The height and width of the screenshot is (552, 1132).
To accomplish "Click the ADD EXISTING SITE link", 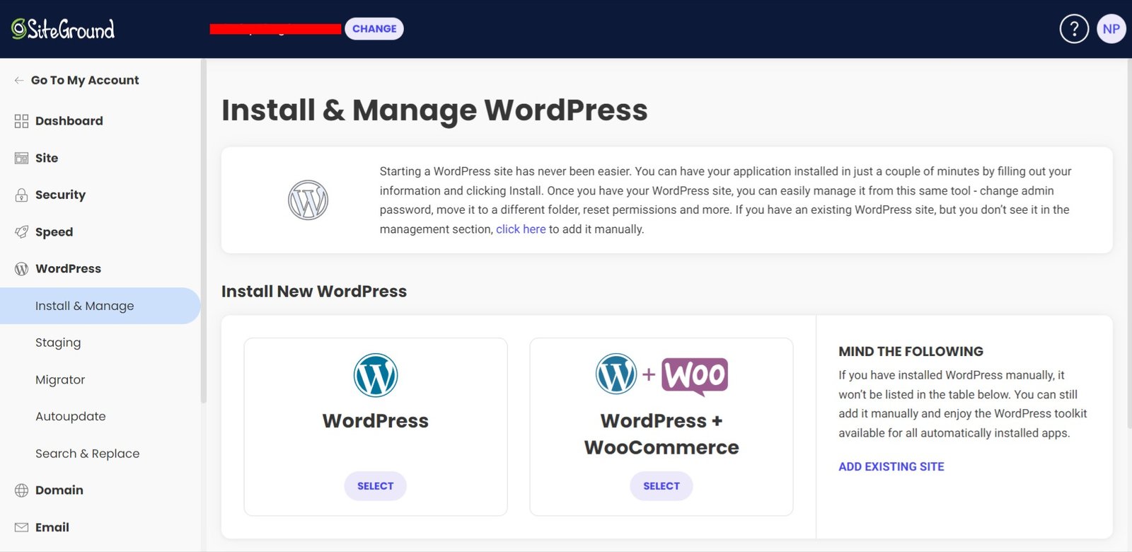I will click(891, 466).
